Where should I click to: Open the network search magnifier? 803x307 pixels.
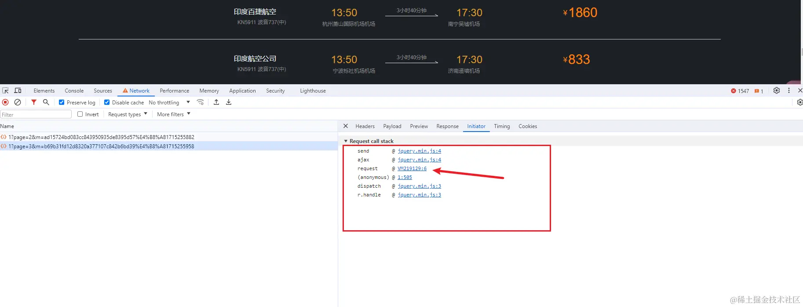pos(46,102)
